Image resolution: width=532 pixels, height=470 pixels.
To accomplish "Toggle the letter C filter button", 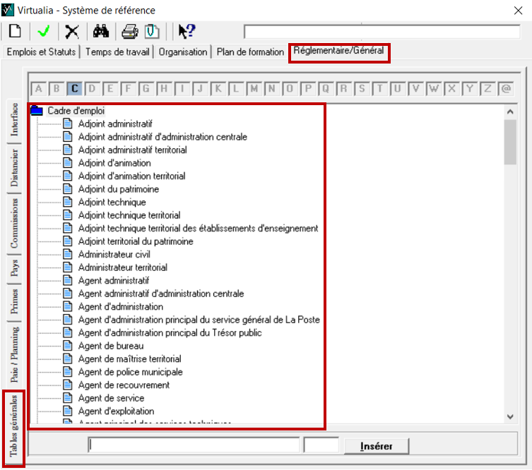I will coord(75,89).
